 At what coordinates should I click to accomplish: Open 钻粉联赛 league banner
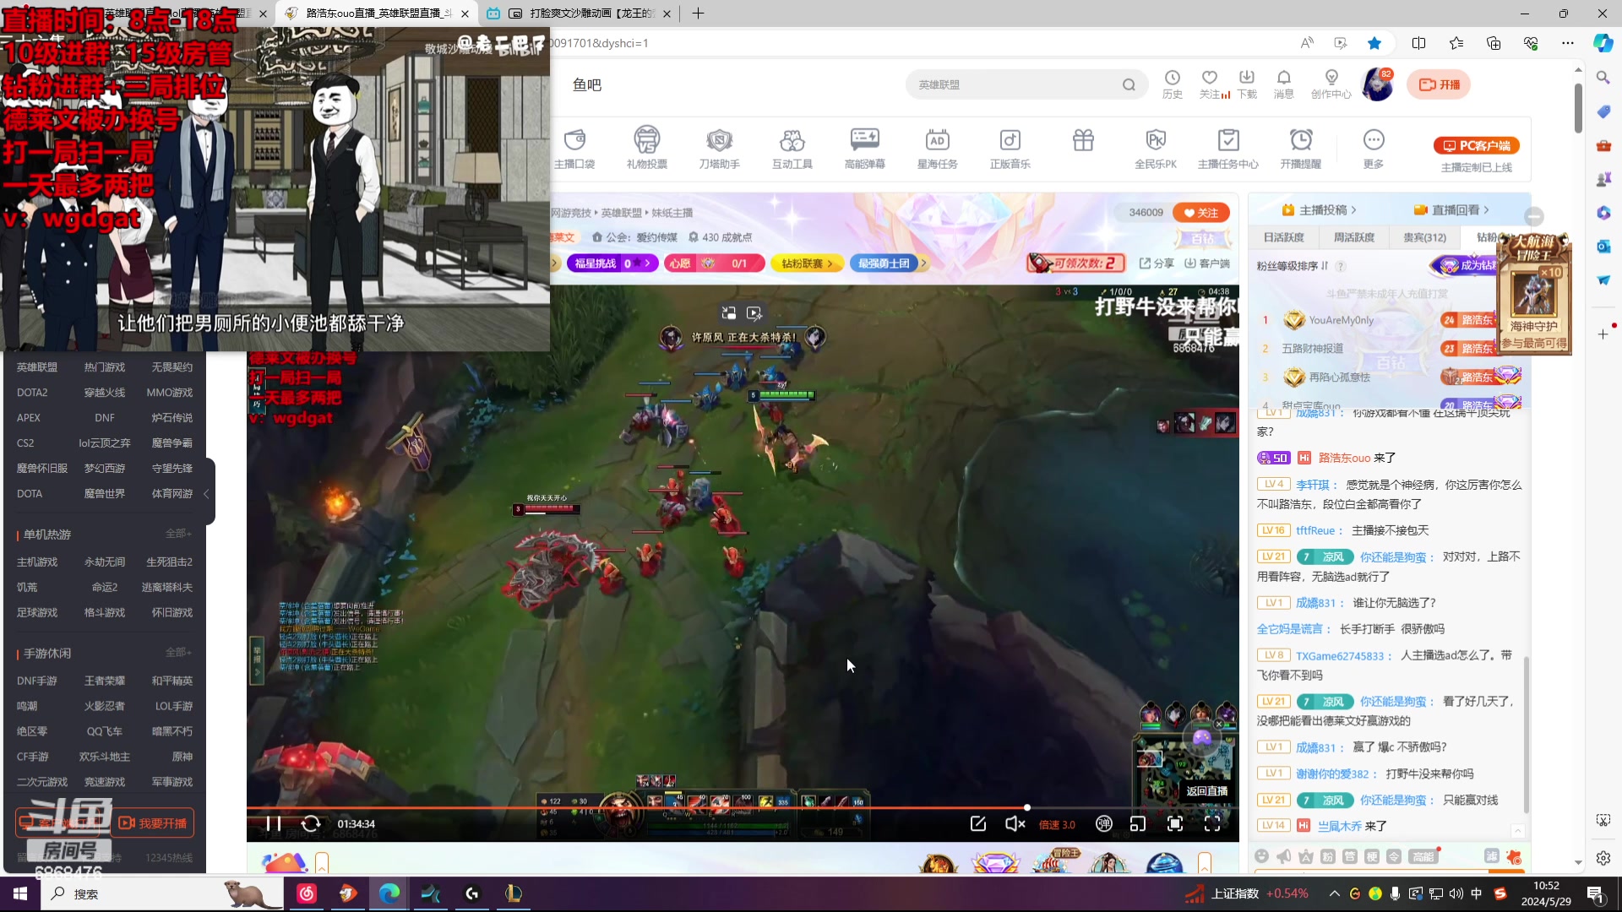[807, 263]
